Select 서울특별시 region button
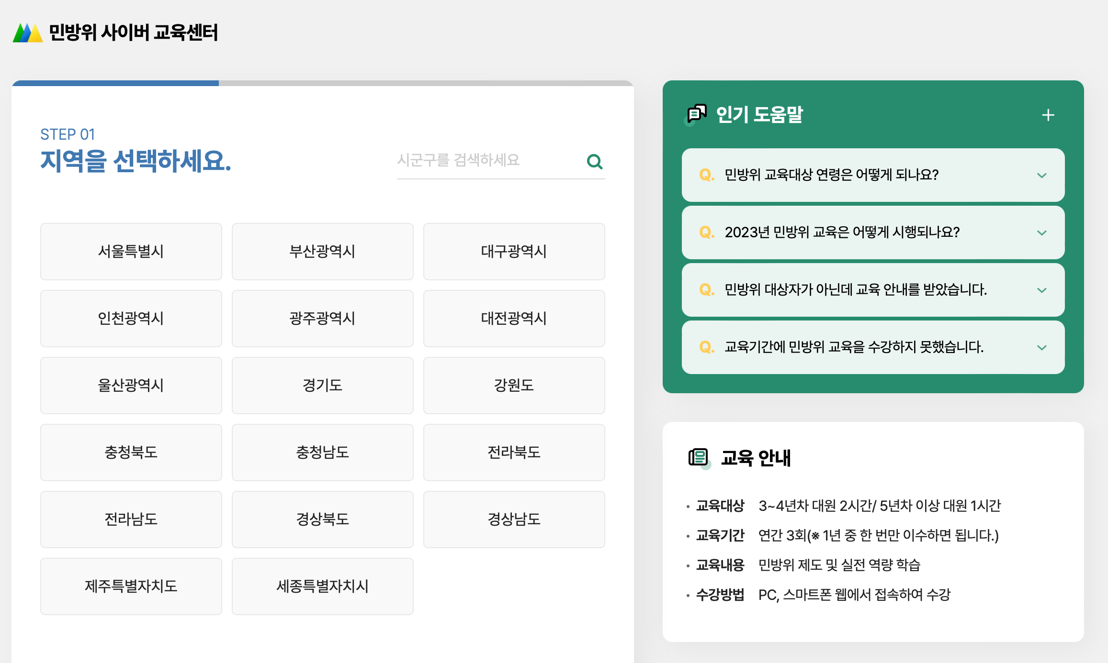The image size is (1108, 663). (131, 252)
